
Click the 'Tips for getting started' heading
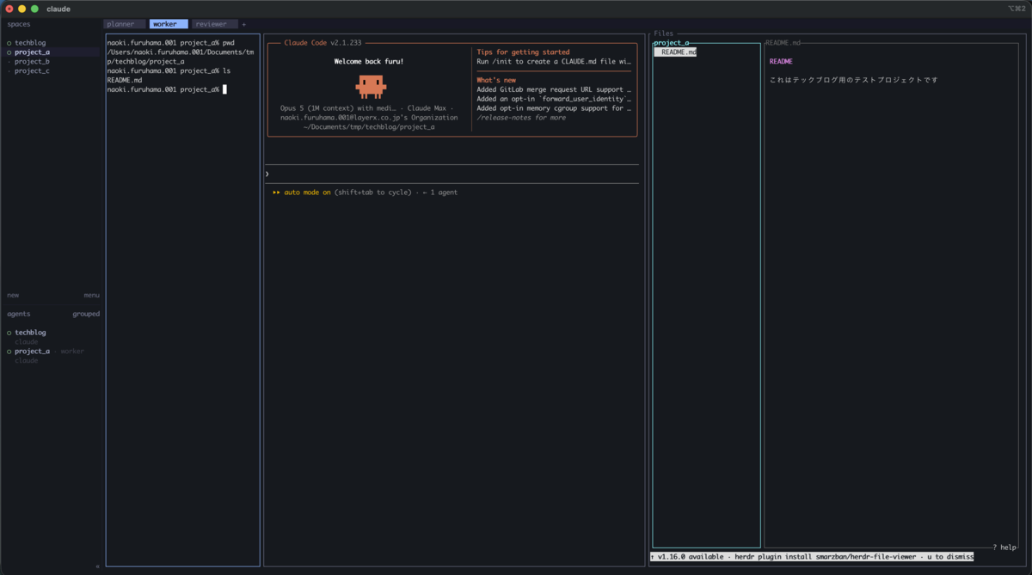point(523,52)
